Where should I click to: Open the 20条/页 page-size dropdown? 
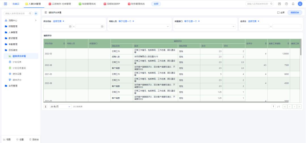point(60,106)
